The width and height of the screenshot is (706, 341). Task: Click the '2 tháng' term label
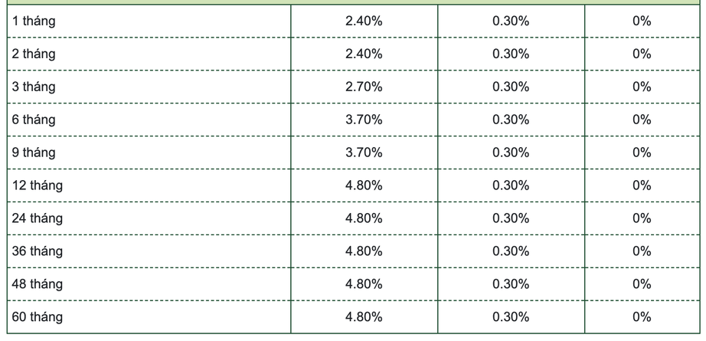pyautogui.click(x=34, y=54)
